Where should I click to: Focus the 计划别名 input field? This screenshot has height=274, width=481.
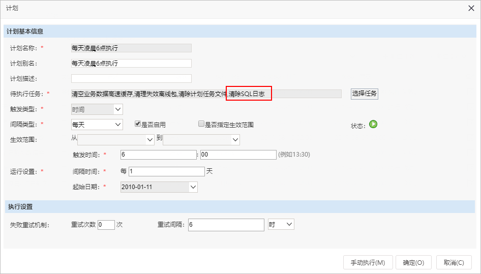pos(131,63)
